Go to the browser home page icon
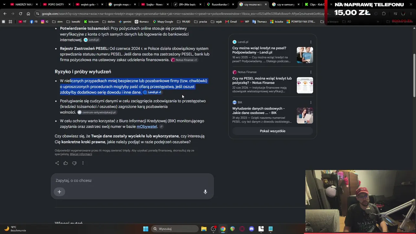 tap(28, 14)
